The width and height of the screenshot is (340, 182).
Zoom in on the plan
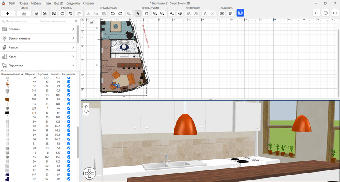pos(155,14)
